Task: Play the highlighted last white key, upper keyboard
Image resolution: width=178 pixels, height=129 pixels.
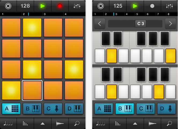Action: (x=170, y=56)
